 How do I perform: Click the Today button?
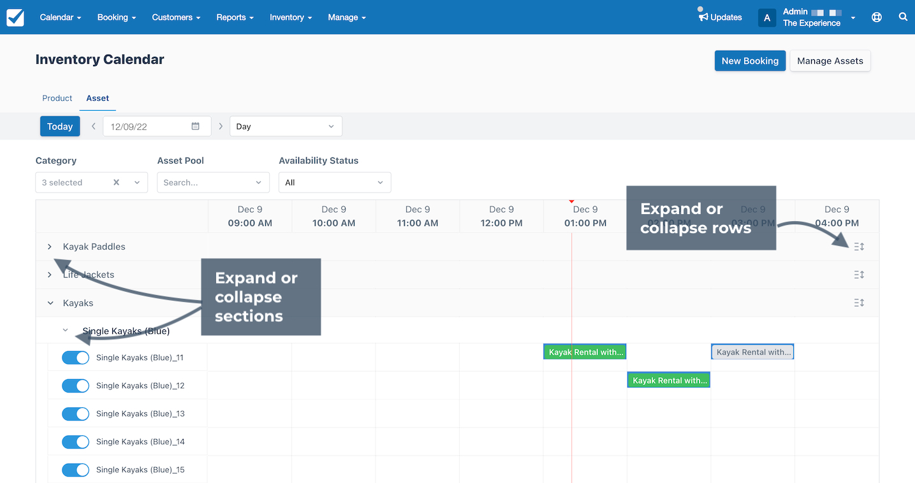pyautogui.click(x=60, y=126)
